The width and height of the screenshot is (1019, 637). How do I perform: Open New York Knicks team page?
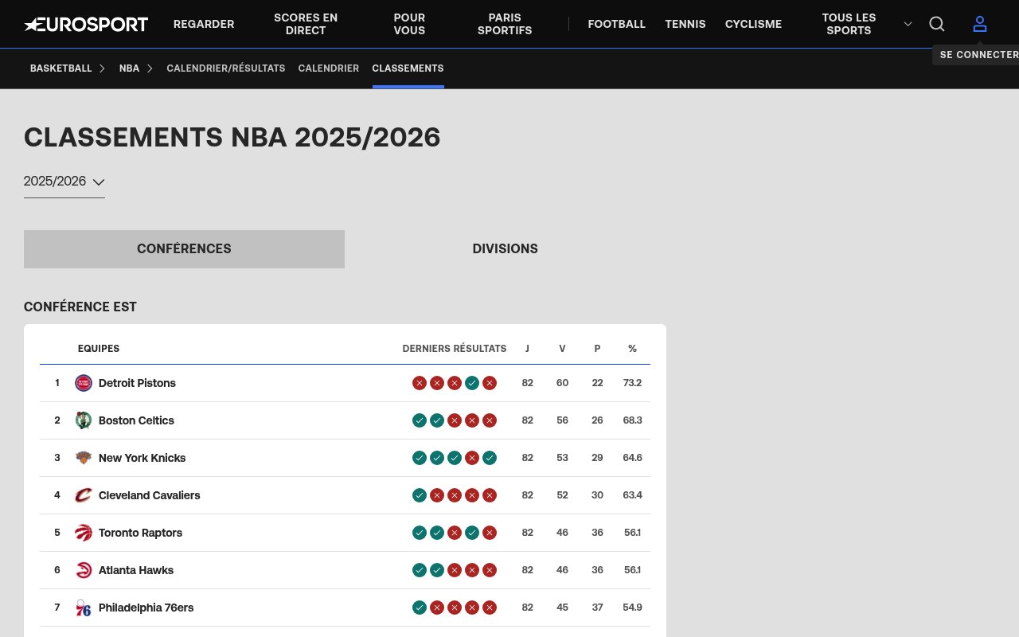pyautogui.click(x=143, y=458)
